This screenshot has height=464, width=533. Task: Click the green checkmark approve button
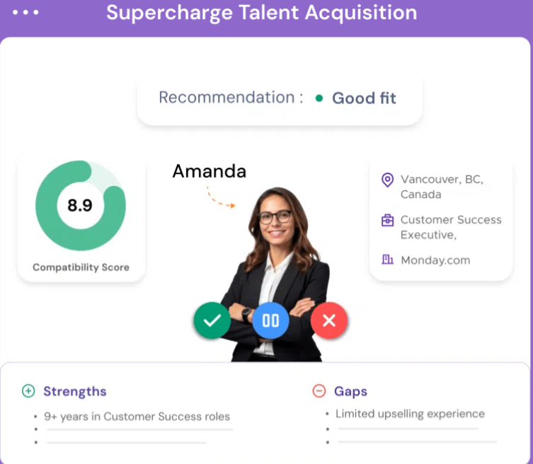(212, 320)
